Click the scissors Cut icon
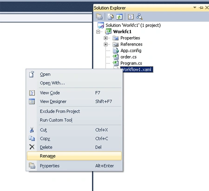This screenshot has width=209, height=191. [x=32, y=130]
